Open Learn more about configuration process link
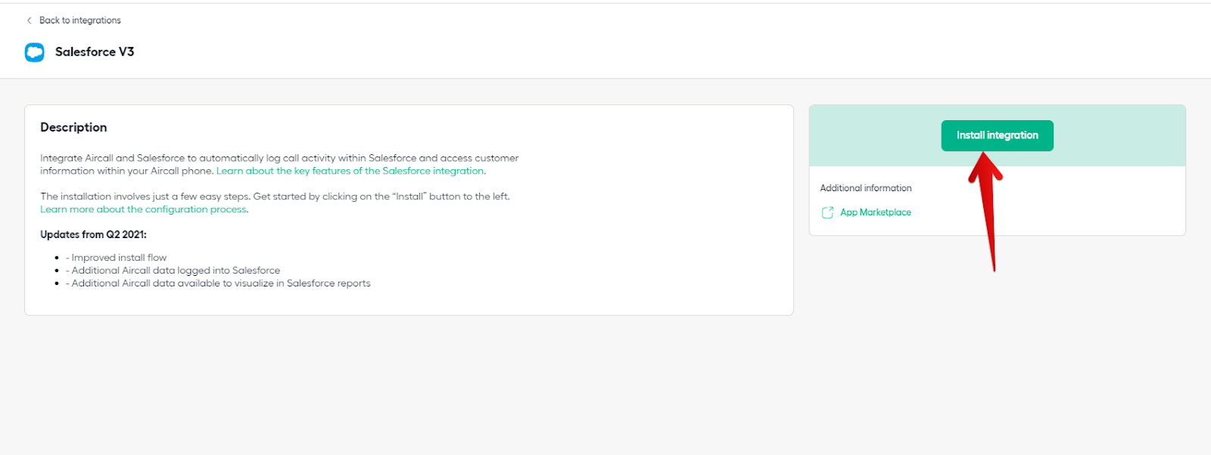1211x455 pixels. [144, 209]
